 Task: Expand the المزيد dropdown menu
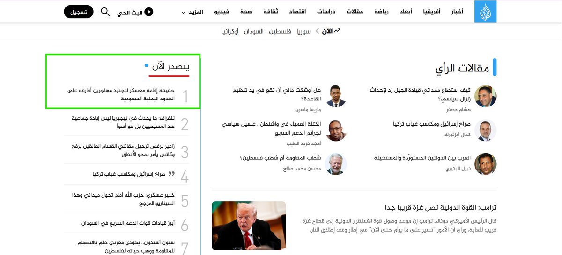coord(192,12)
